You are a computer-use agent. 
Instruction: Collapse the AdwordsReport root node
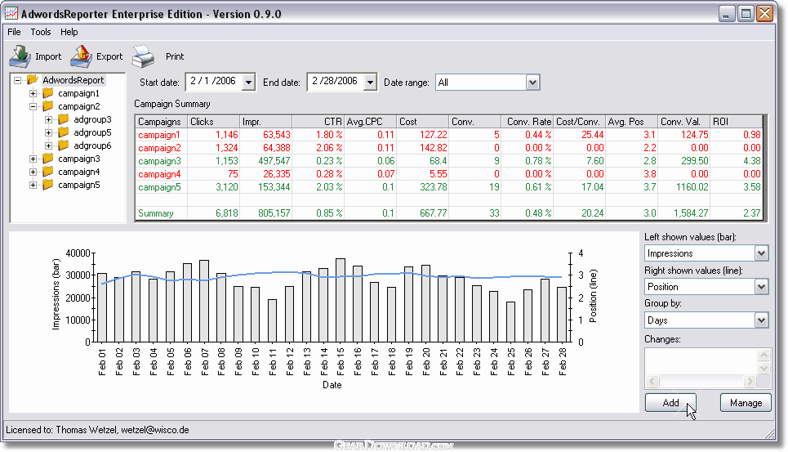click(18, 80)
